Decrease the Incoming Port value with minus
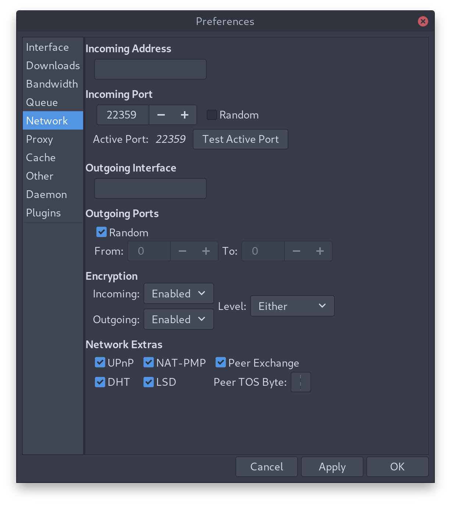451x505 pixels. tap(161, 115)
